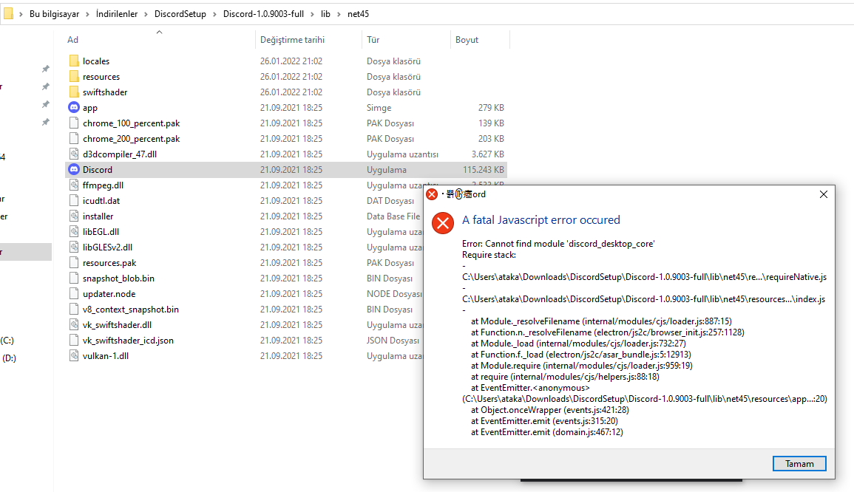
Task: Click the 279 KB size of app
Action: pos(491,108)
